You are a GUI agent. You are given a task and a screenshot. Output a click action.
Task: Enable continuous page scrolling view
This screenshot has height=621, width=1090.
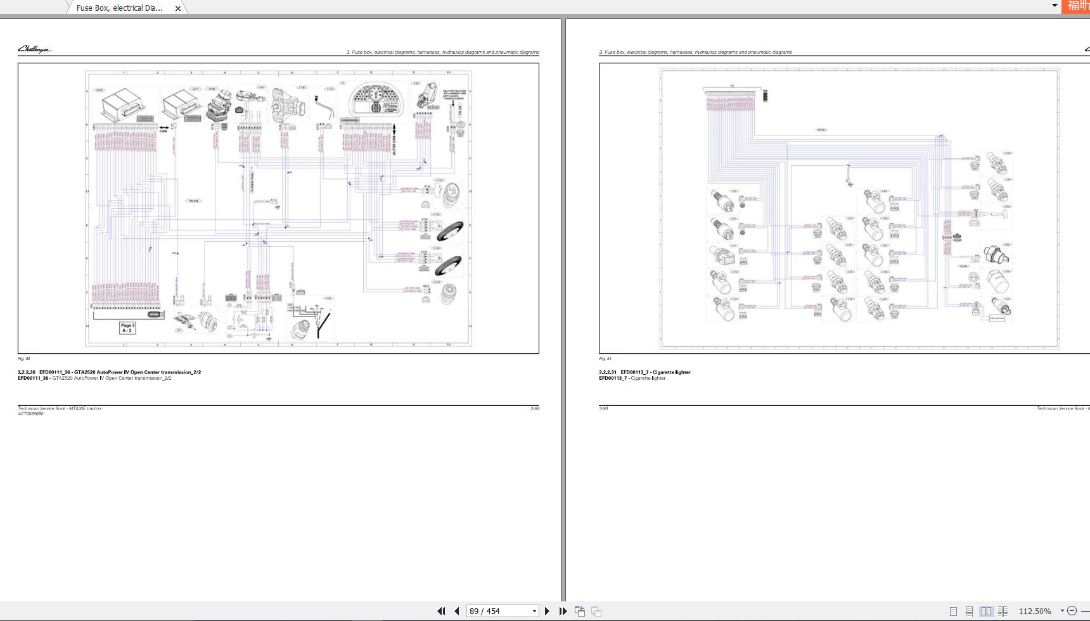[969, 611]
